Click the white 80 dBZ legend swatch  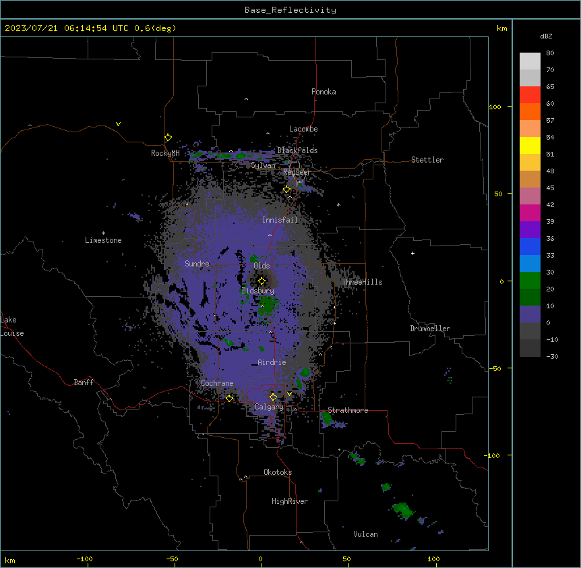(530, 61)
